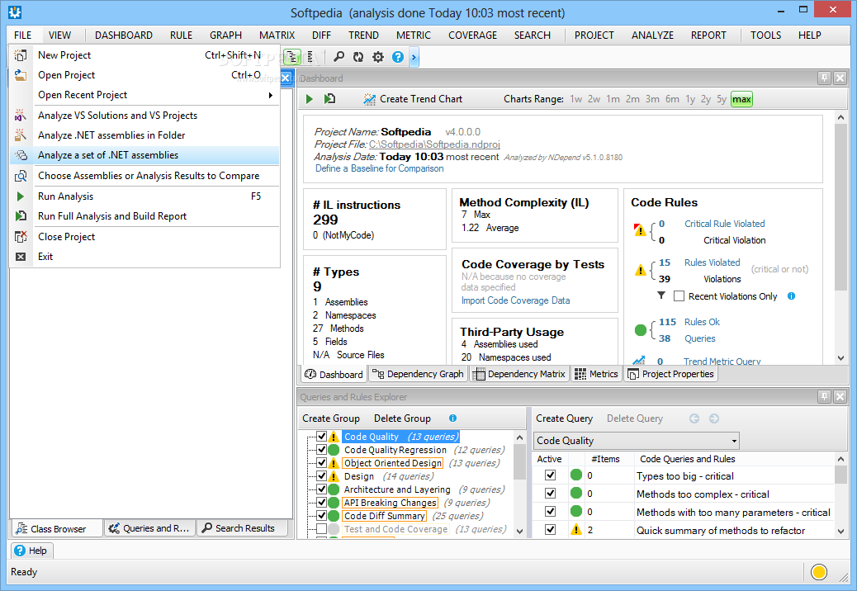Screen dimensions: 857x591
Task: Click the critical rule violated warning icon
Action: click(640, 230)
